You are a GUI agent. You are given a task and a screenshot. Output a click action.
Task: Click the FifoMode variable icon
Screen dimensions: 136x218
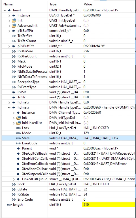click(14, 67)
